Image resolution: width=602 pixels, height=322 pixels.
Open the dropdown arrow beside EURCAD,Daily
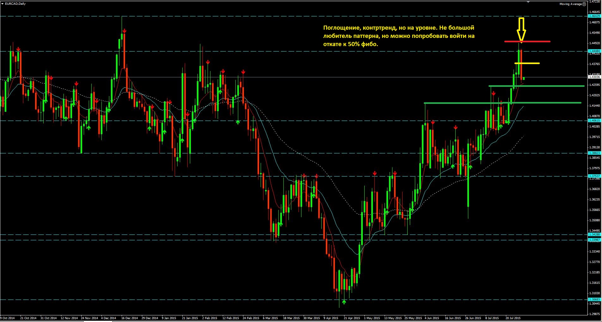click(2, 4)
